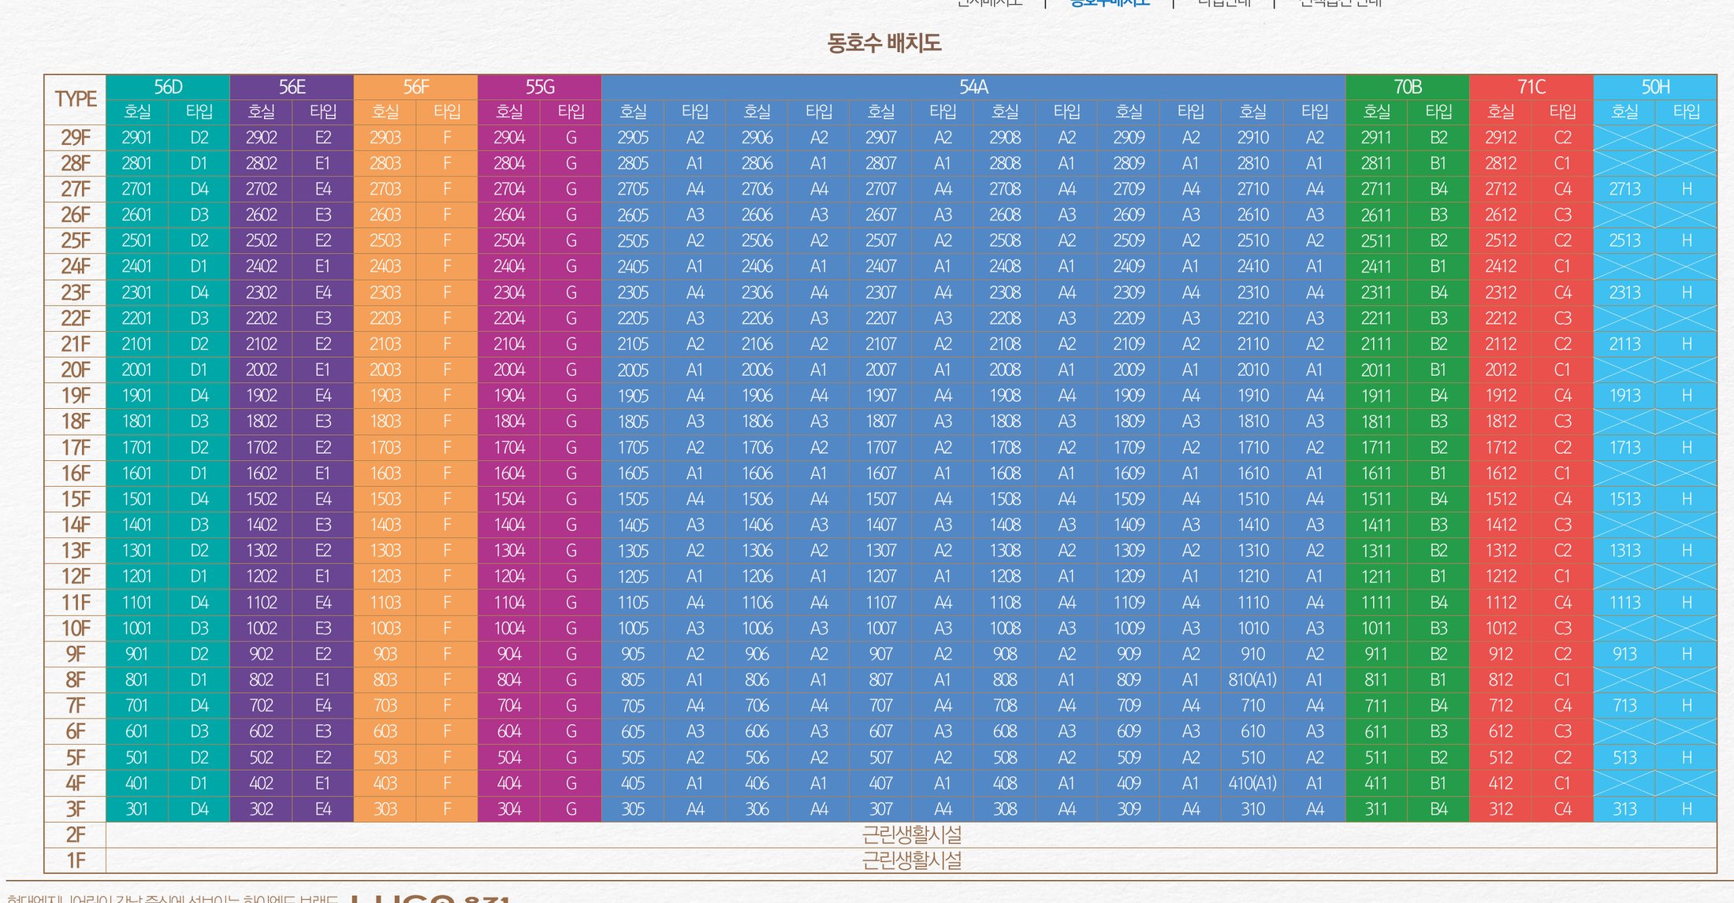The width and height of the screenshot is (1734, 903).
Task: Select the 56E type header
Action: 292,87
